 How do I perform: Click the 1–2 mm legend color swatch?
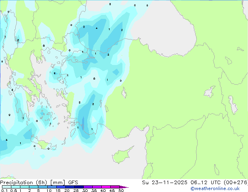pos(25,187)
